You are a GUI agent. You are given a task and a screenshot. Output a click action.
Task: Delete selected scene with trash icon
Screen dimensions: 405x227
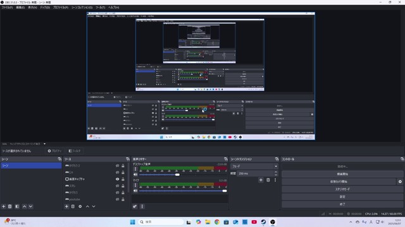(10, 206)
